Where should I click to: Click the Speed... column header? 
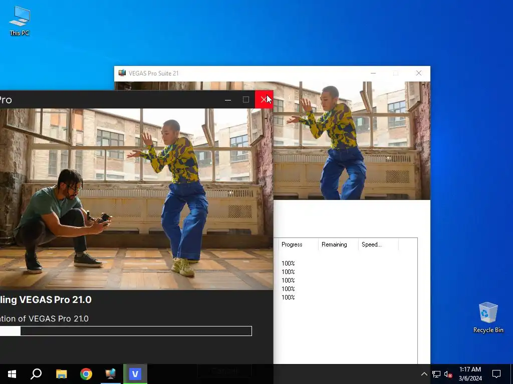tap(379, 244)
